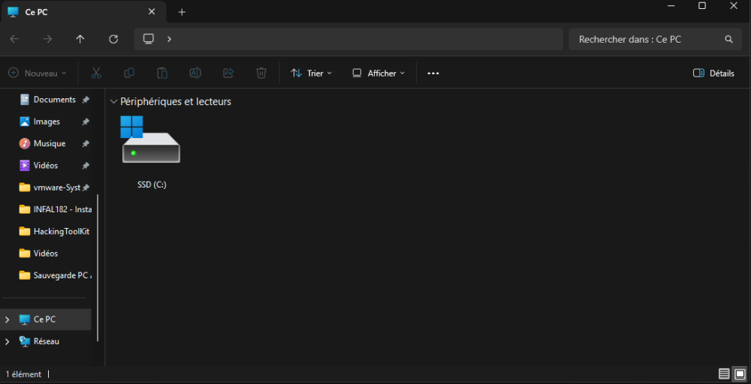
Task: Collapse the Périphériques et lecteurs group
Action: pos(113,101)
